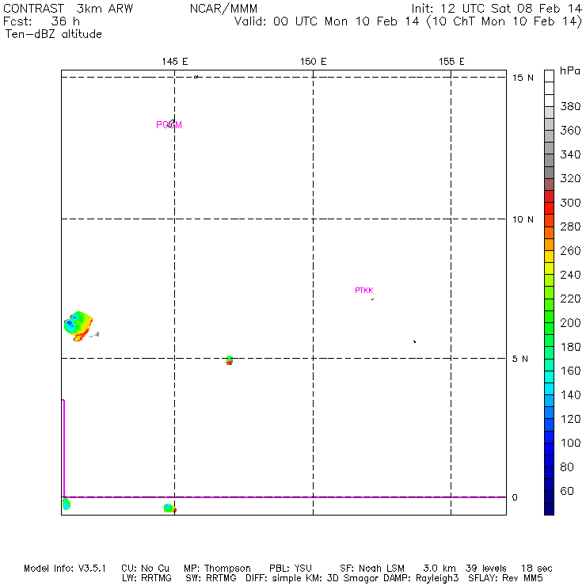586x586 pixels.
Task: Click the cyan echo cell in bottom-left map corner
Action: [67, 504]
